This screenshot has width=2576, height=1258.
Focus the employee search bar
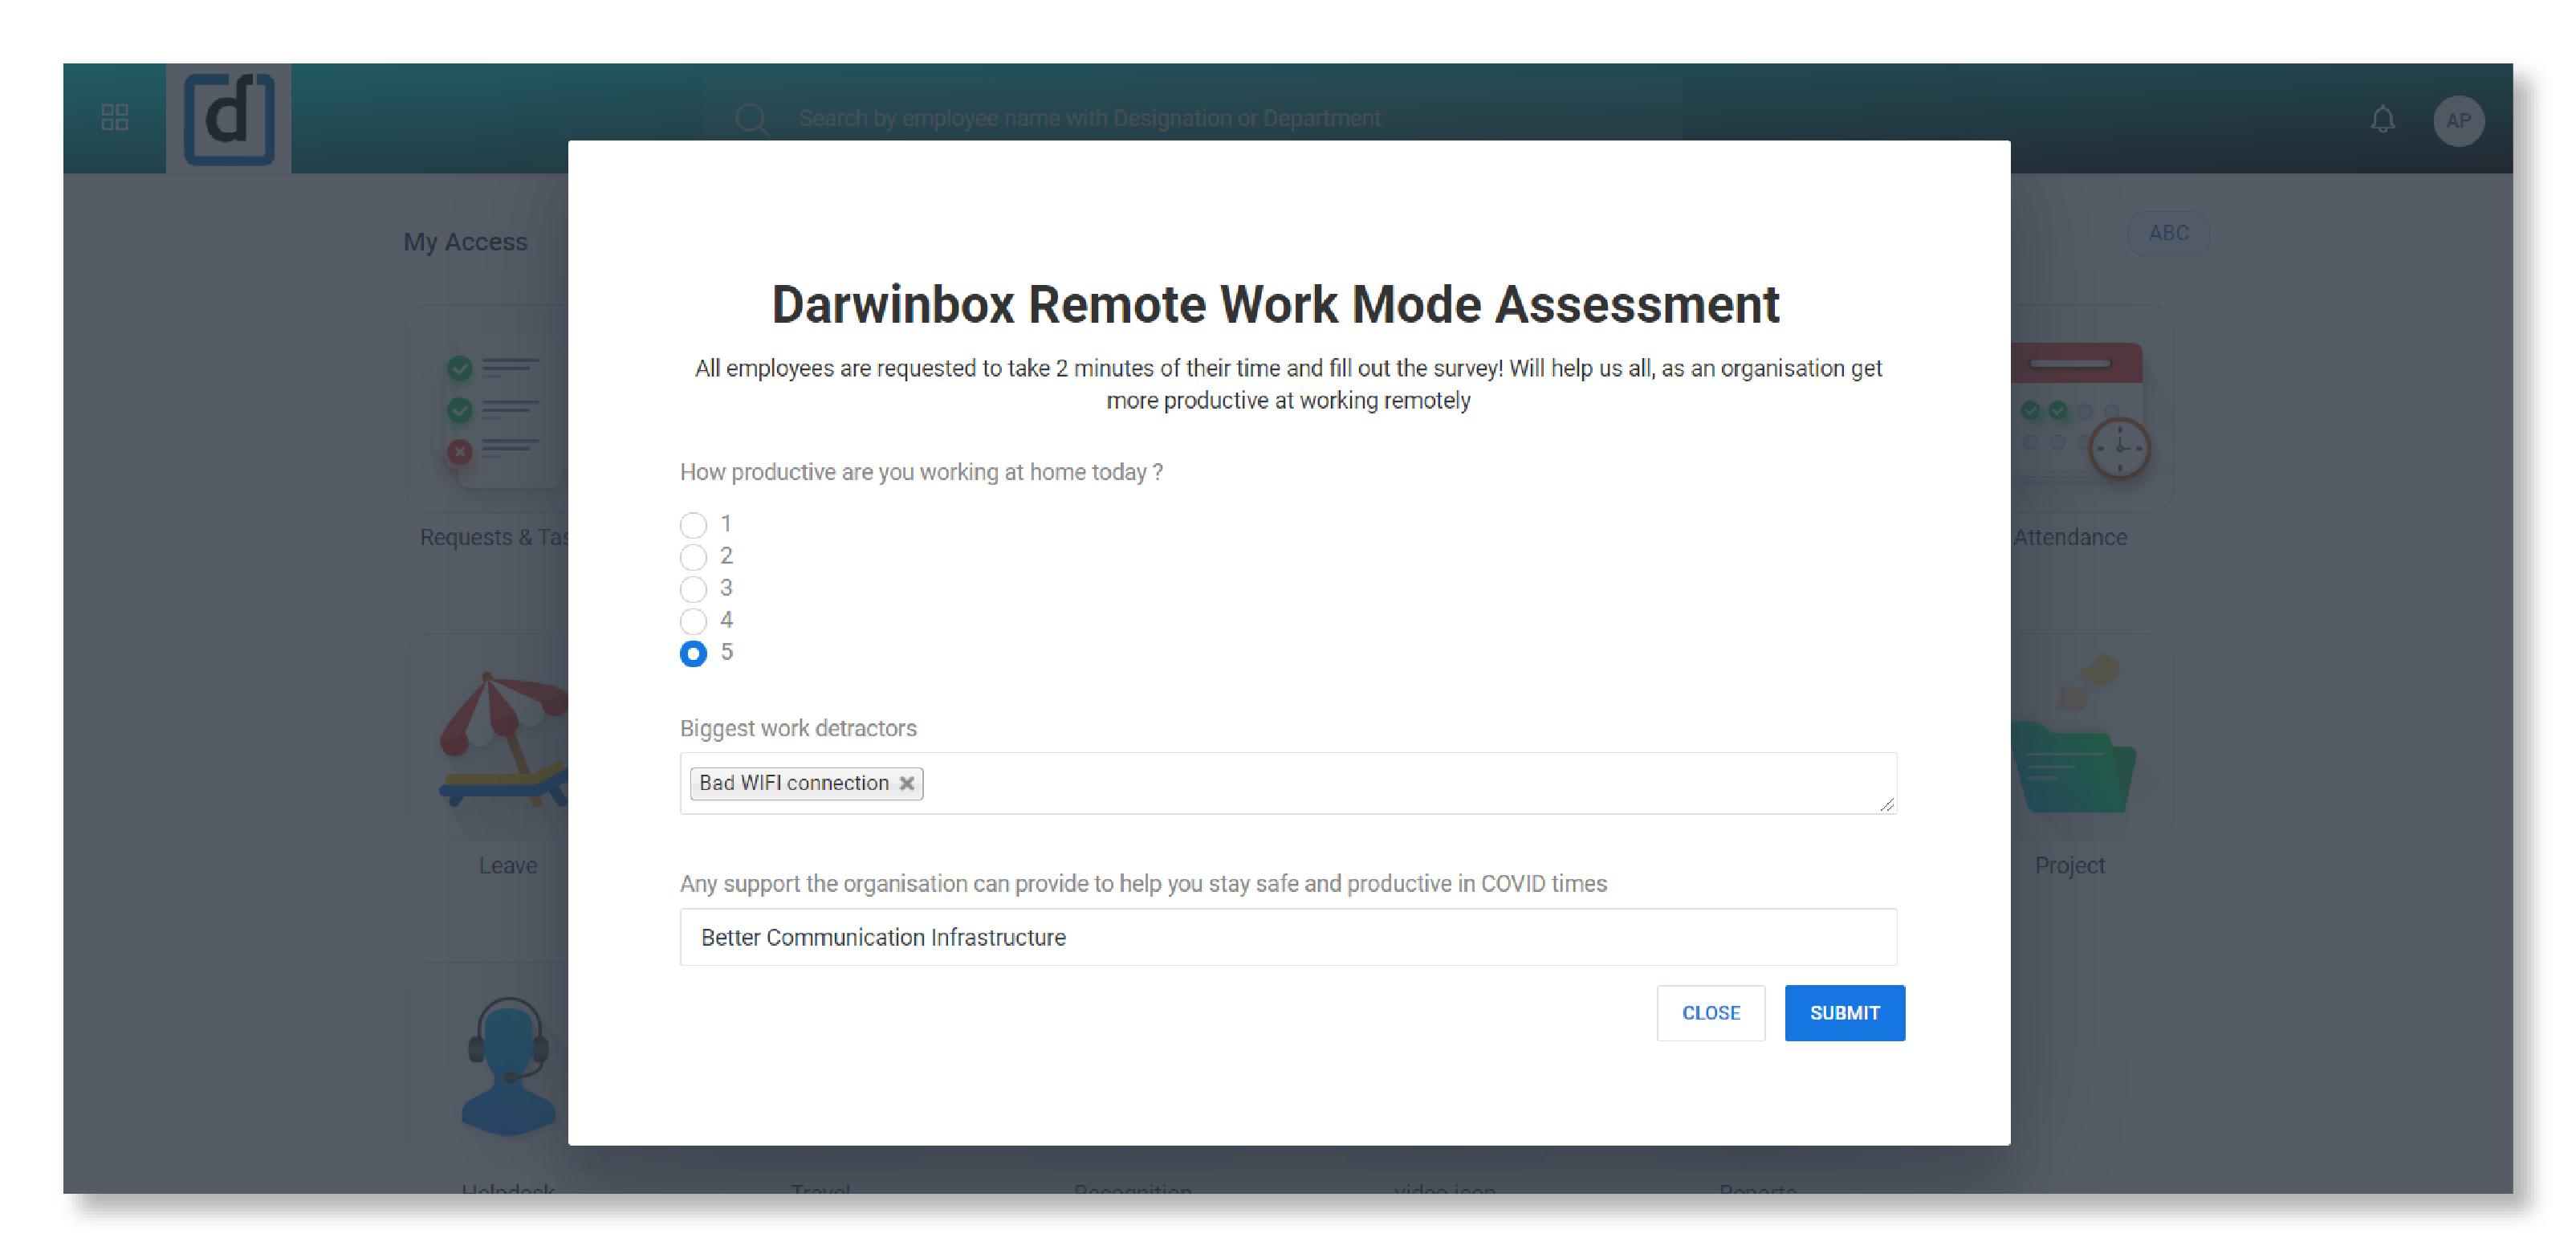pos(1192,119)
